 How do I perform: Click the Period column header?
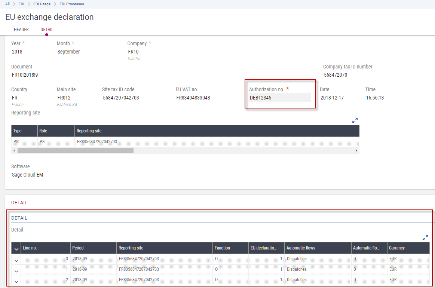point(93,248)
